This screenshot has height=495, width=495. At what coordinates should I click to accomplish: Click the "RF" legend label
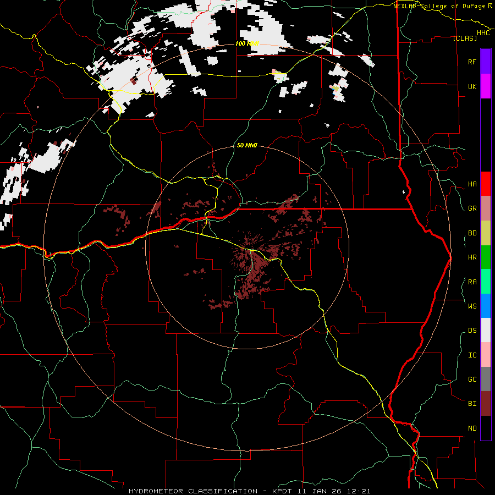pos(472,62)
